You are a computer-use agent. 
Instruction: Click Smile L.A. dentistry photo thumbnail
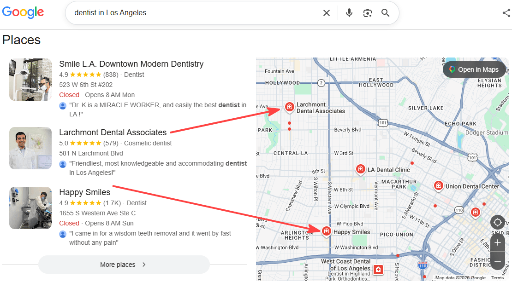[30, 80]
